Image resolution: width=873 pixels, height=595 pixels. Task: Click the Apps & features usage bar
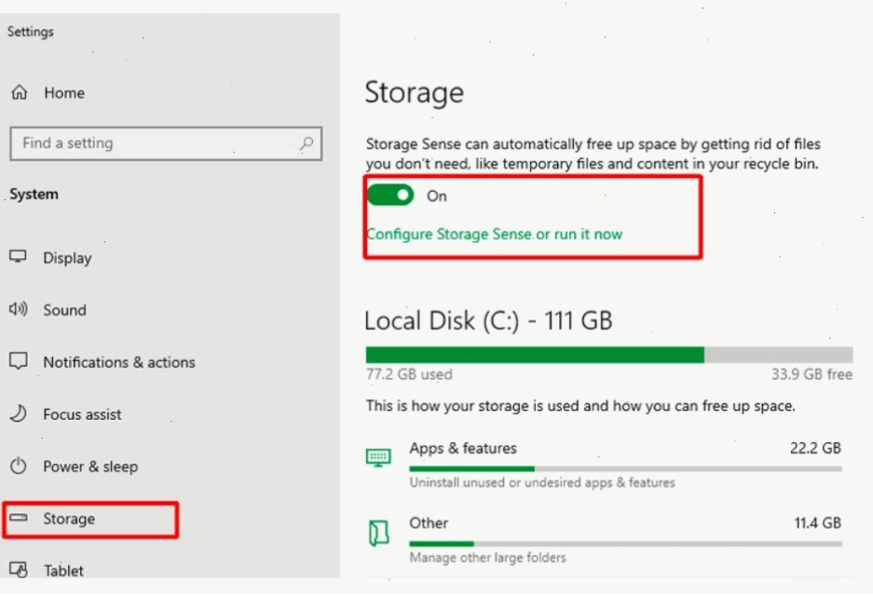[626, 469]
